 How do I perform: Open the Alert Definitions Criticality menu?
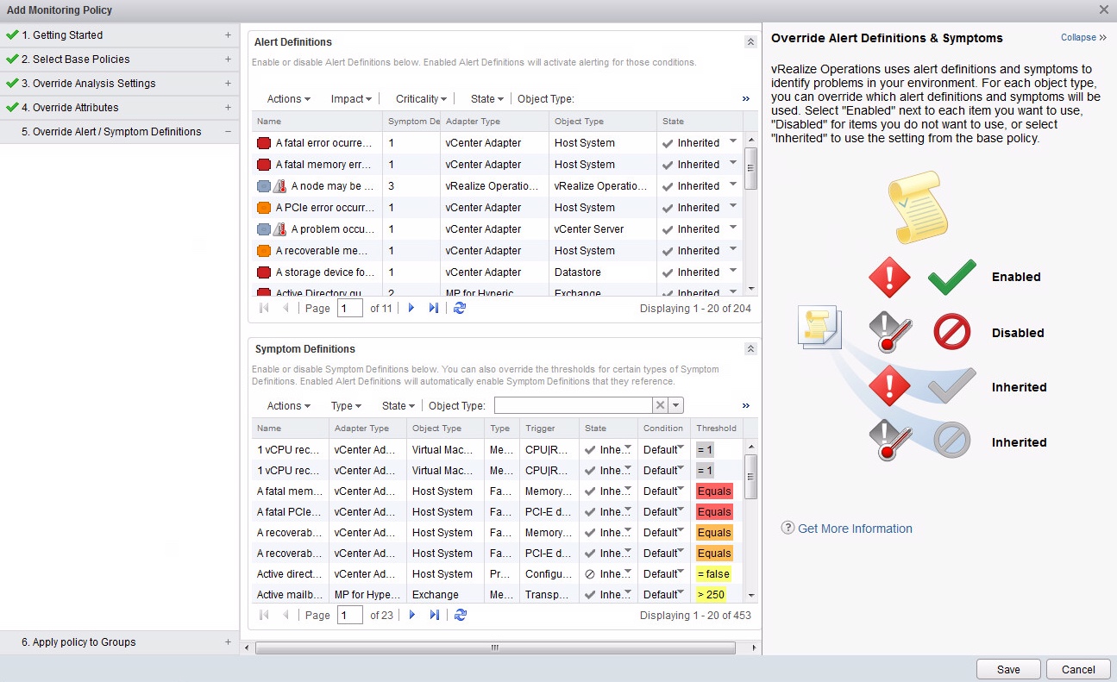[x=421, y=99]
